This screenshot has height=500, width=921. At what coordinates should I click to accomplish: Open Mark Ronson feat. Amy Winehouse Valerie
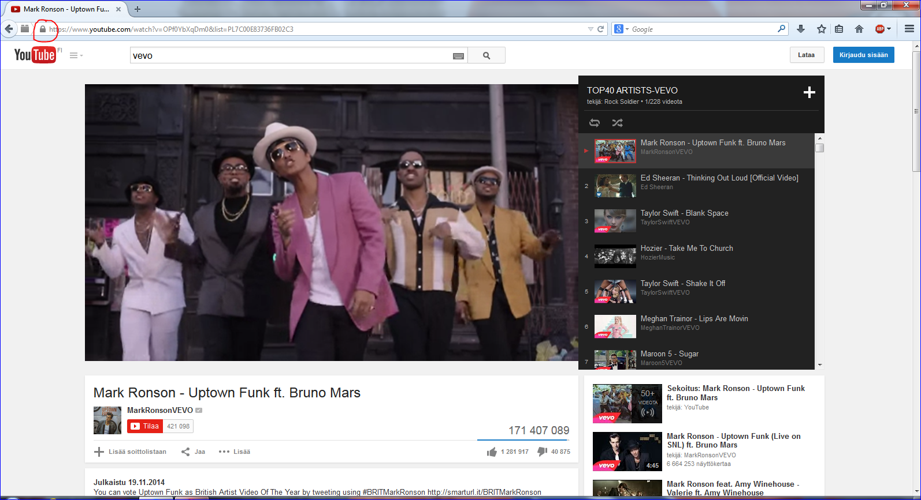coord(733,488)
